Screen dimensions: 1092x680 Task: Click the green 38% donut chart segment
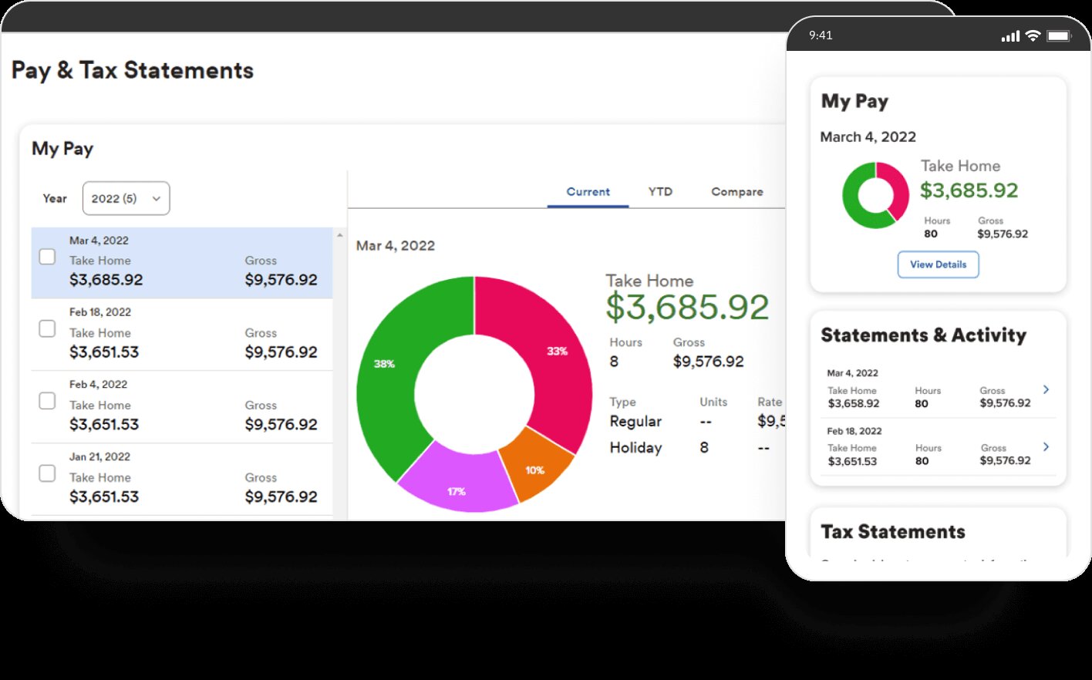[386, 370]
